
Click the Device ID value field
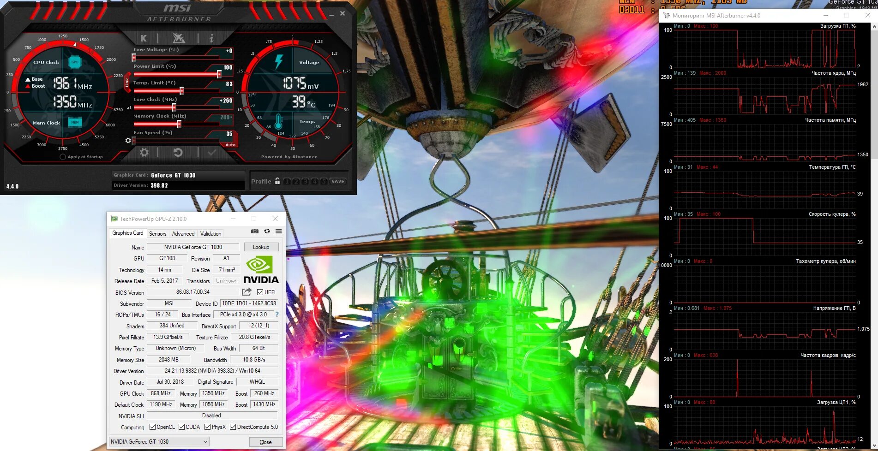click(x=249, y=303)
